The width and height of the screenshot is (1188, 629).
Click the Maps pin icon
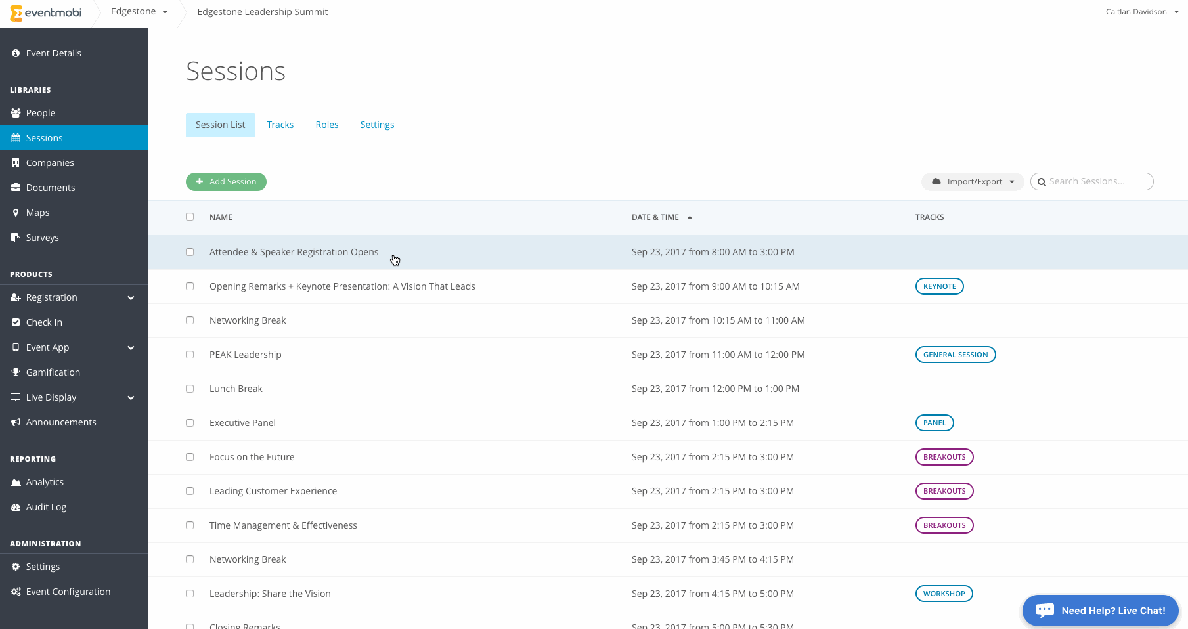pyautogui.click(x=16, y=213)
